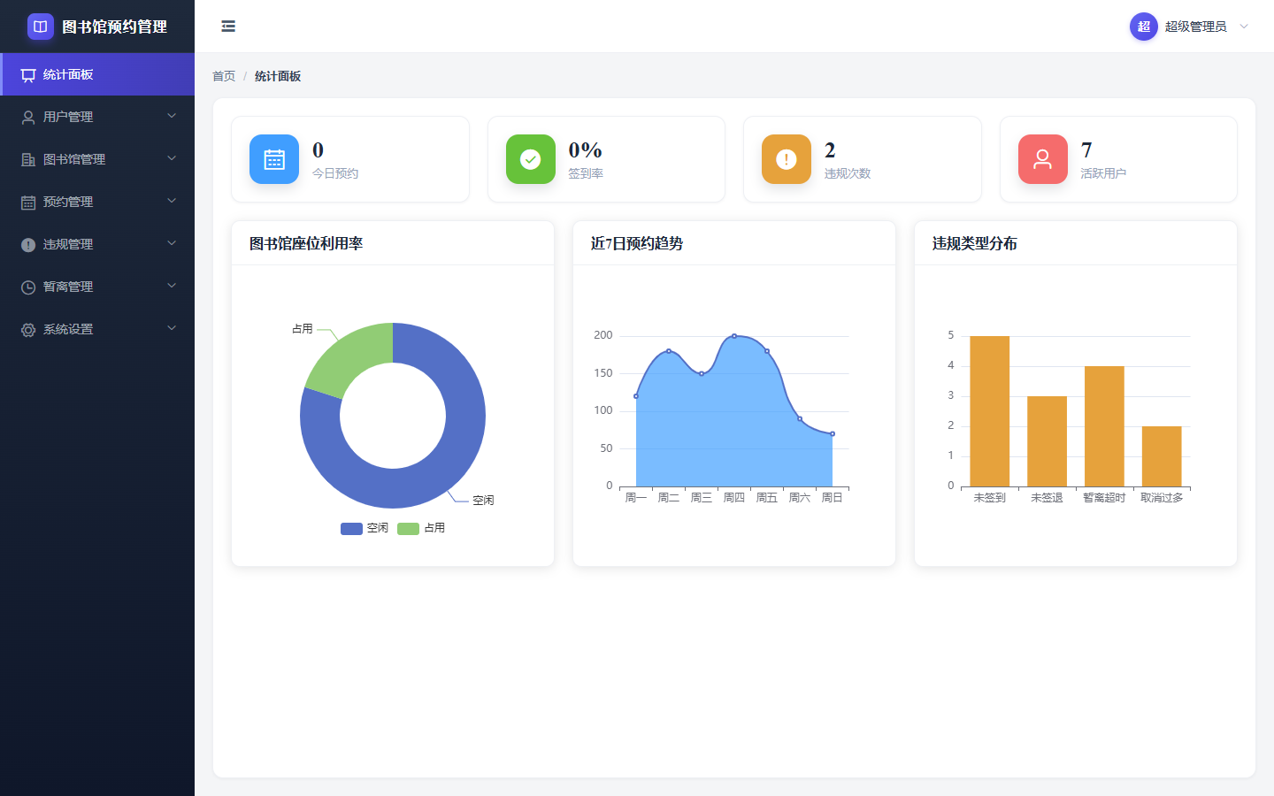Open the 预约管理 menu item

tap(97, 202)
